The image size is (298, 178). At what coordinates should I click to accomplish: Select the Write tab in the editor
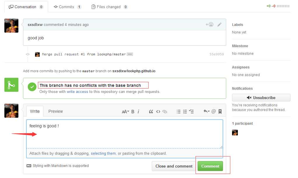click(35, 111)
